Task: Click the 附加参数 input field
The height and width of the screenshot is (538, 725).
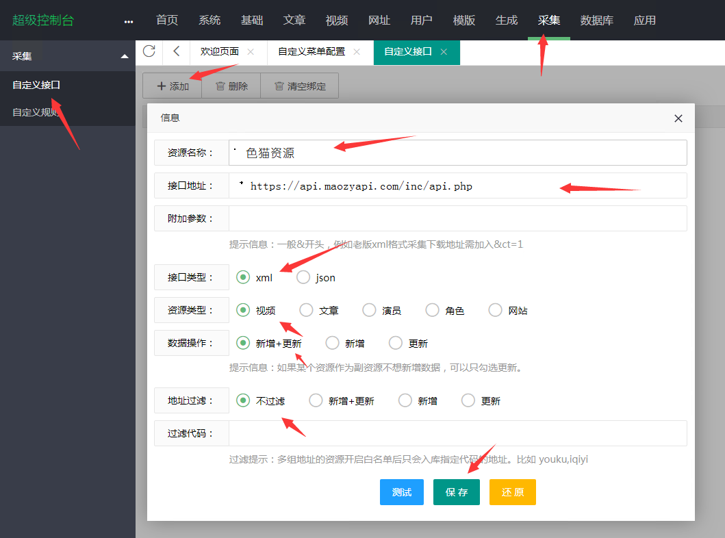Action: point(457,218)
